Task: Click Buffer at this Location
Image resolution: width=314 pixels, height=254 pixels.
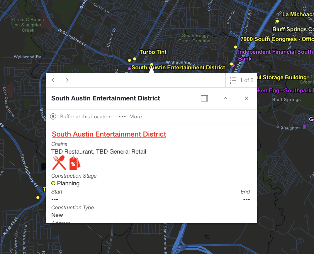Action: (x=81, y=117)
